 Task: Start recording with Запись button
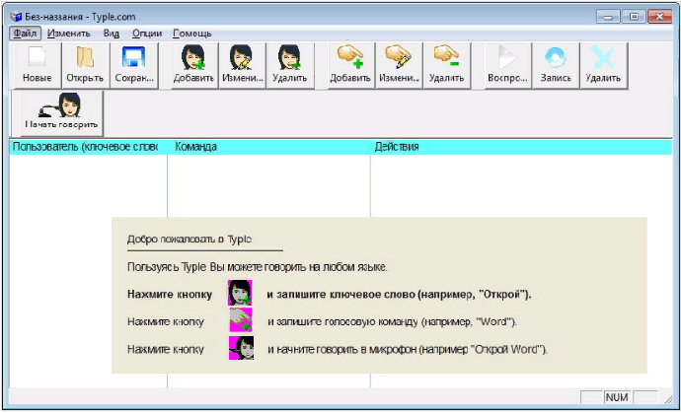tap(556, 65)
